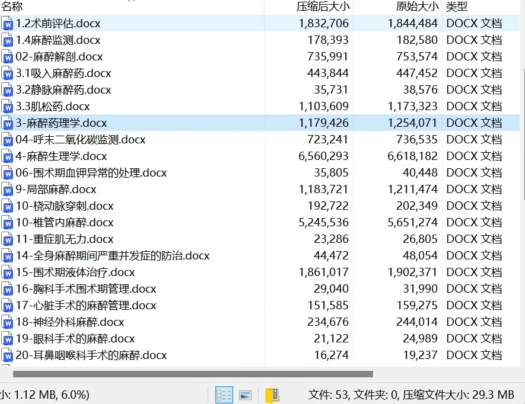Sort by 压缩后大小 column header
The height and width of the screenshot is (404, 525).
pos(323,6)
